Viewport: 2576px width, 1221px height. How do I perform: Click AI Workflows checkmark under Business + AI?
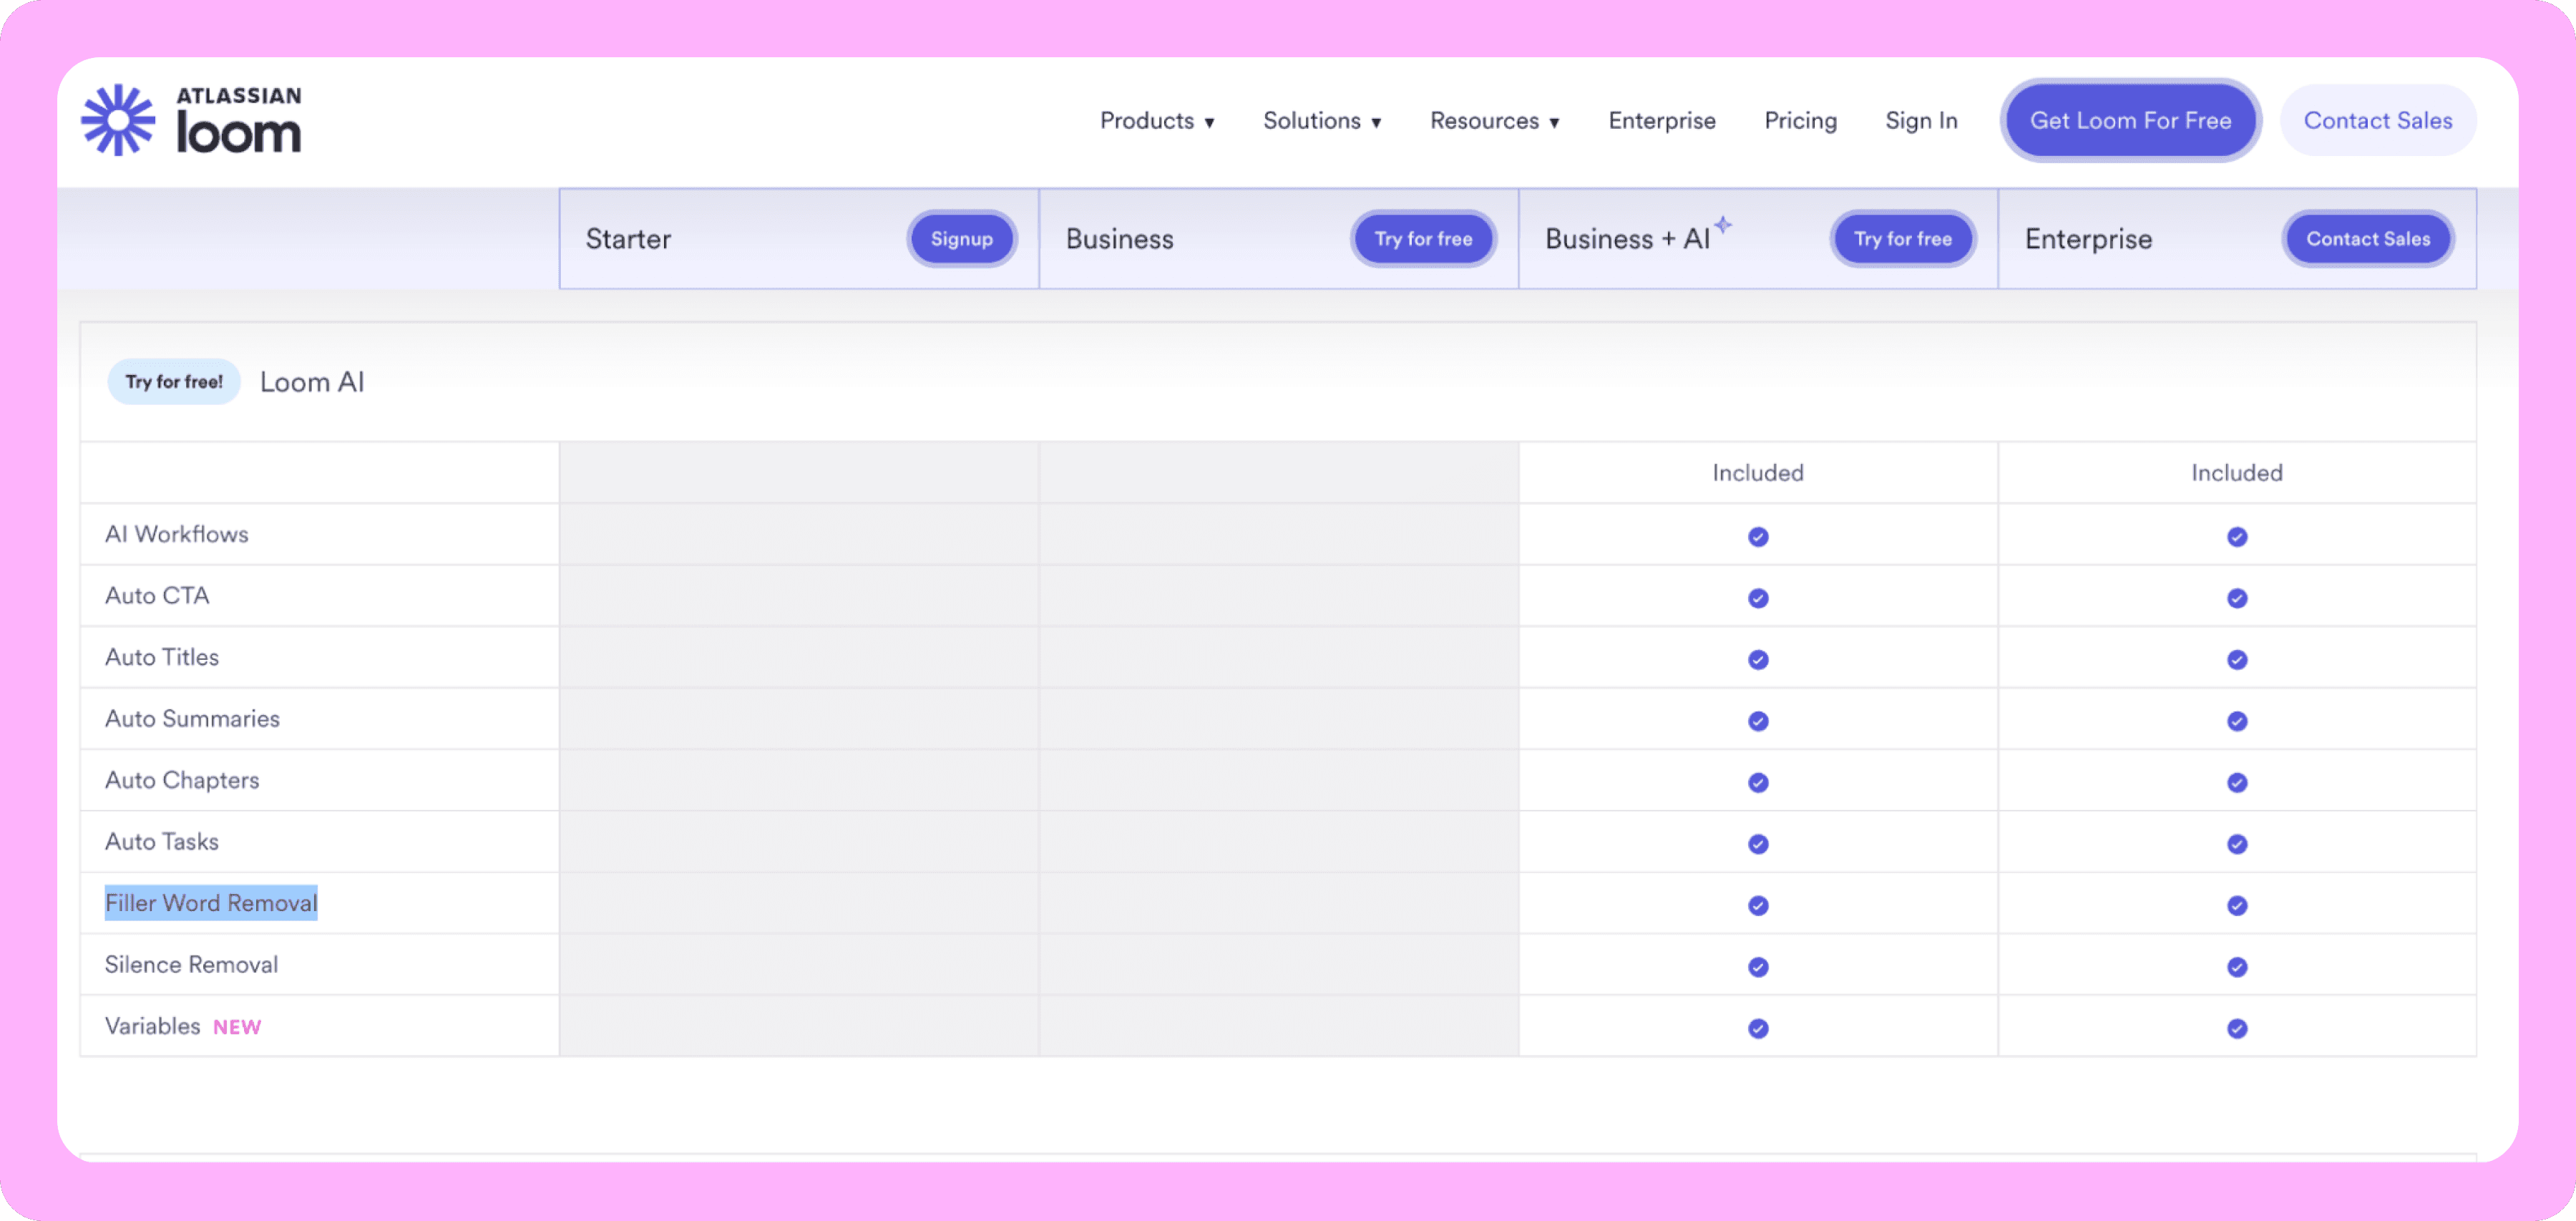(x=1757, y=537)
